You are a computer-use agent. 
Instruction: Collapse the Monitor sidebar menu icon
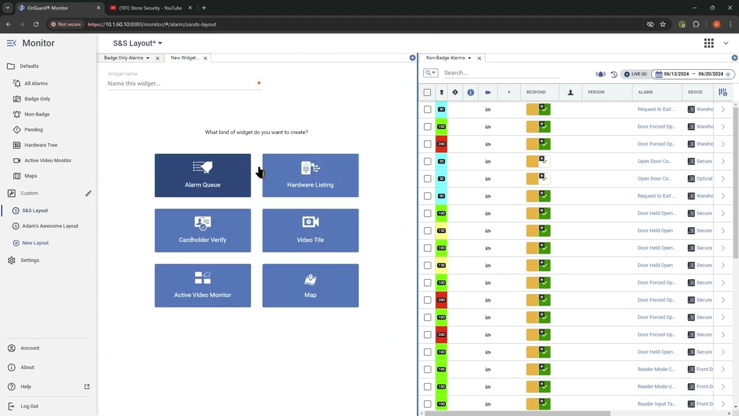coord(11,43)
